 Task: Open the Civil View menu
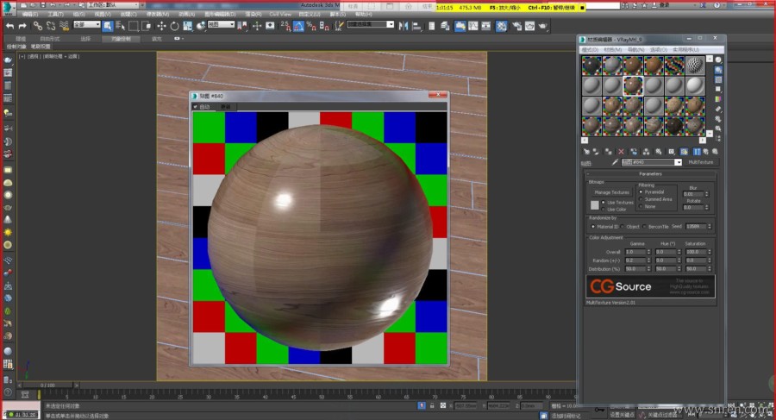[x=279, y=15]
